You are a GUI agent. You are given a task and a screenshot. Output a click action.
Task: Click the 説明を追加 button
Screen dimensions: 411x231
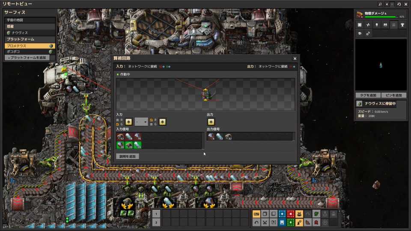128,157
